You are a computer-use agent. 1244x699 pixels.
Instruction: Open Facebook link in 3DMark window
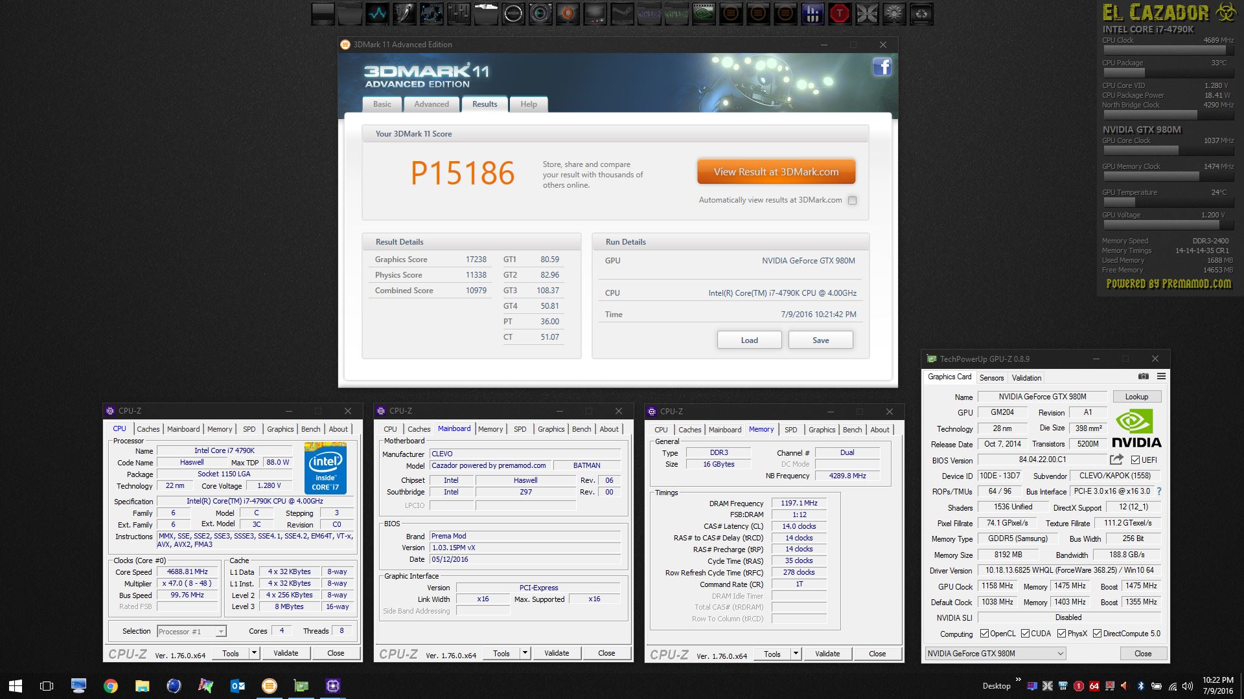tap(882, 67)
